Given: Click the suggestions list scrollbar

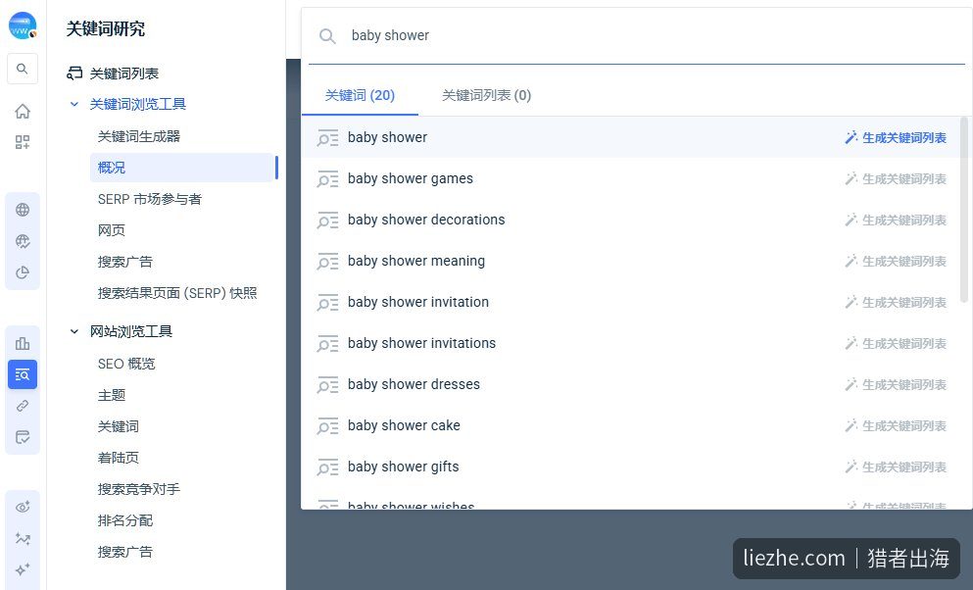Looking at the screenshot, I should coord(964,209).
